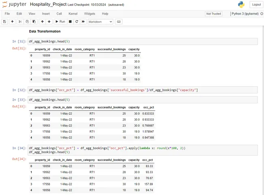Click value 83.33 in Out[34]

pos(149,166)
